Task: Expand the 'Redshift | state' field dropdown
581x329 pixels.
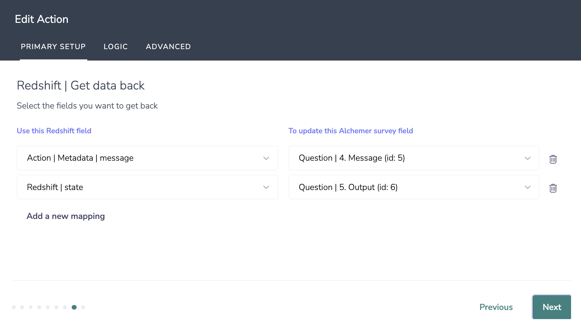Action: pyautogui.click(x=147, y=187)
